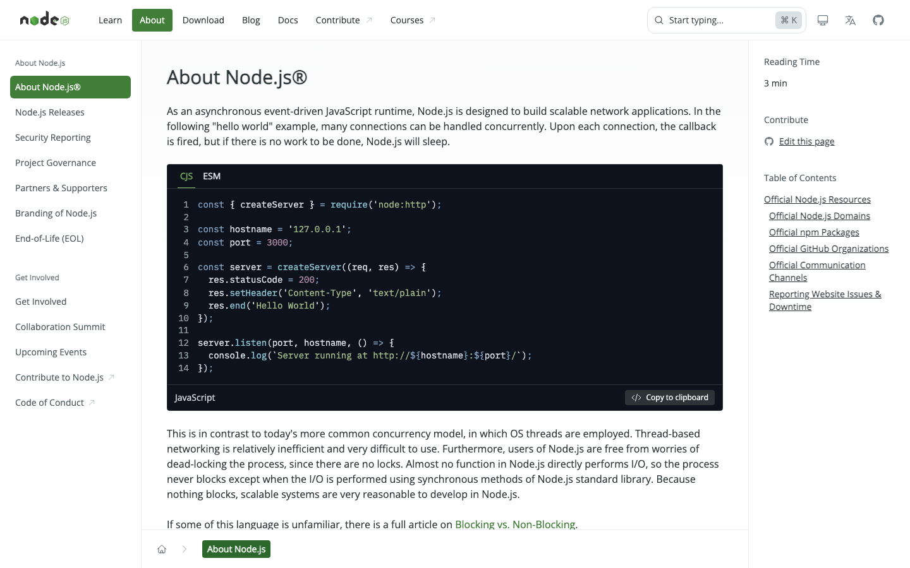Open the Blog nav link

[x=251, y=20]
